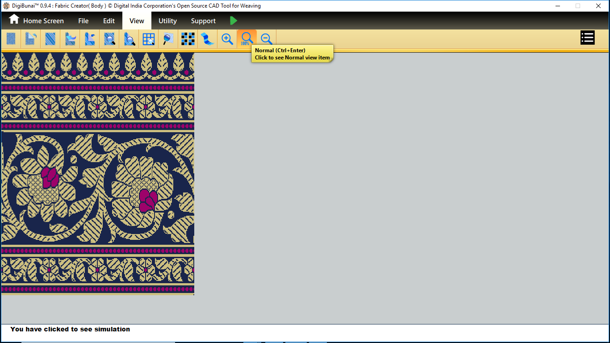Image resolution: width=610 pixels, height=343 pixels.
Task: Zoom out using the minus magnifier
Action: pos(267,39)
